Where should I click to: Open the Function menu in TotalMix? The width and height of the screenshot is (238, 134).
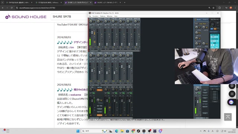point(95,16)
